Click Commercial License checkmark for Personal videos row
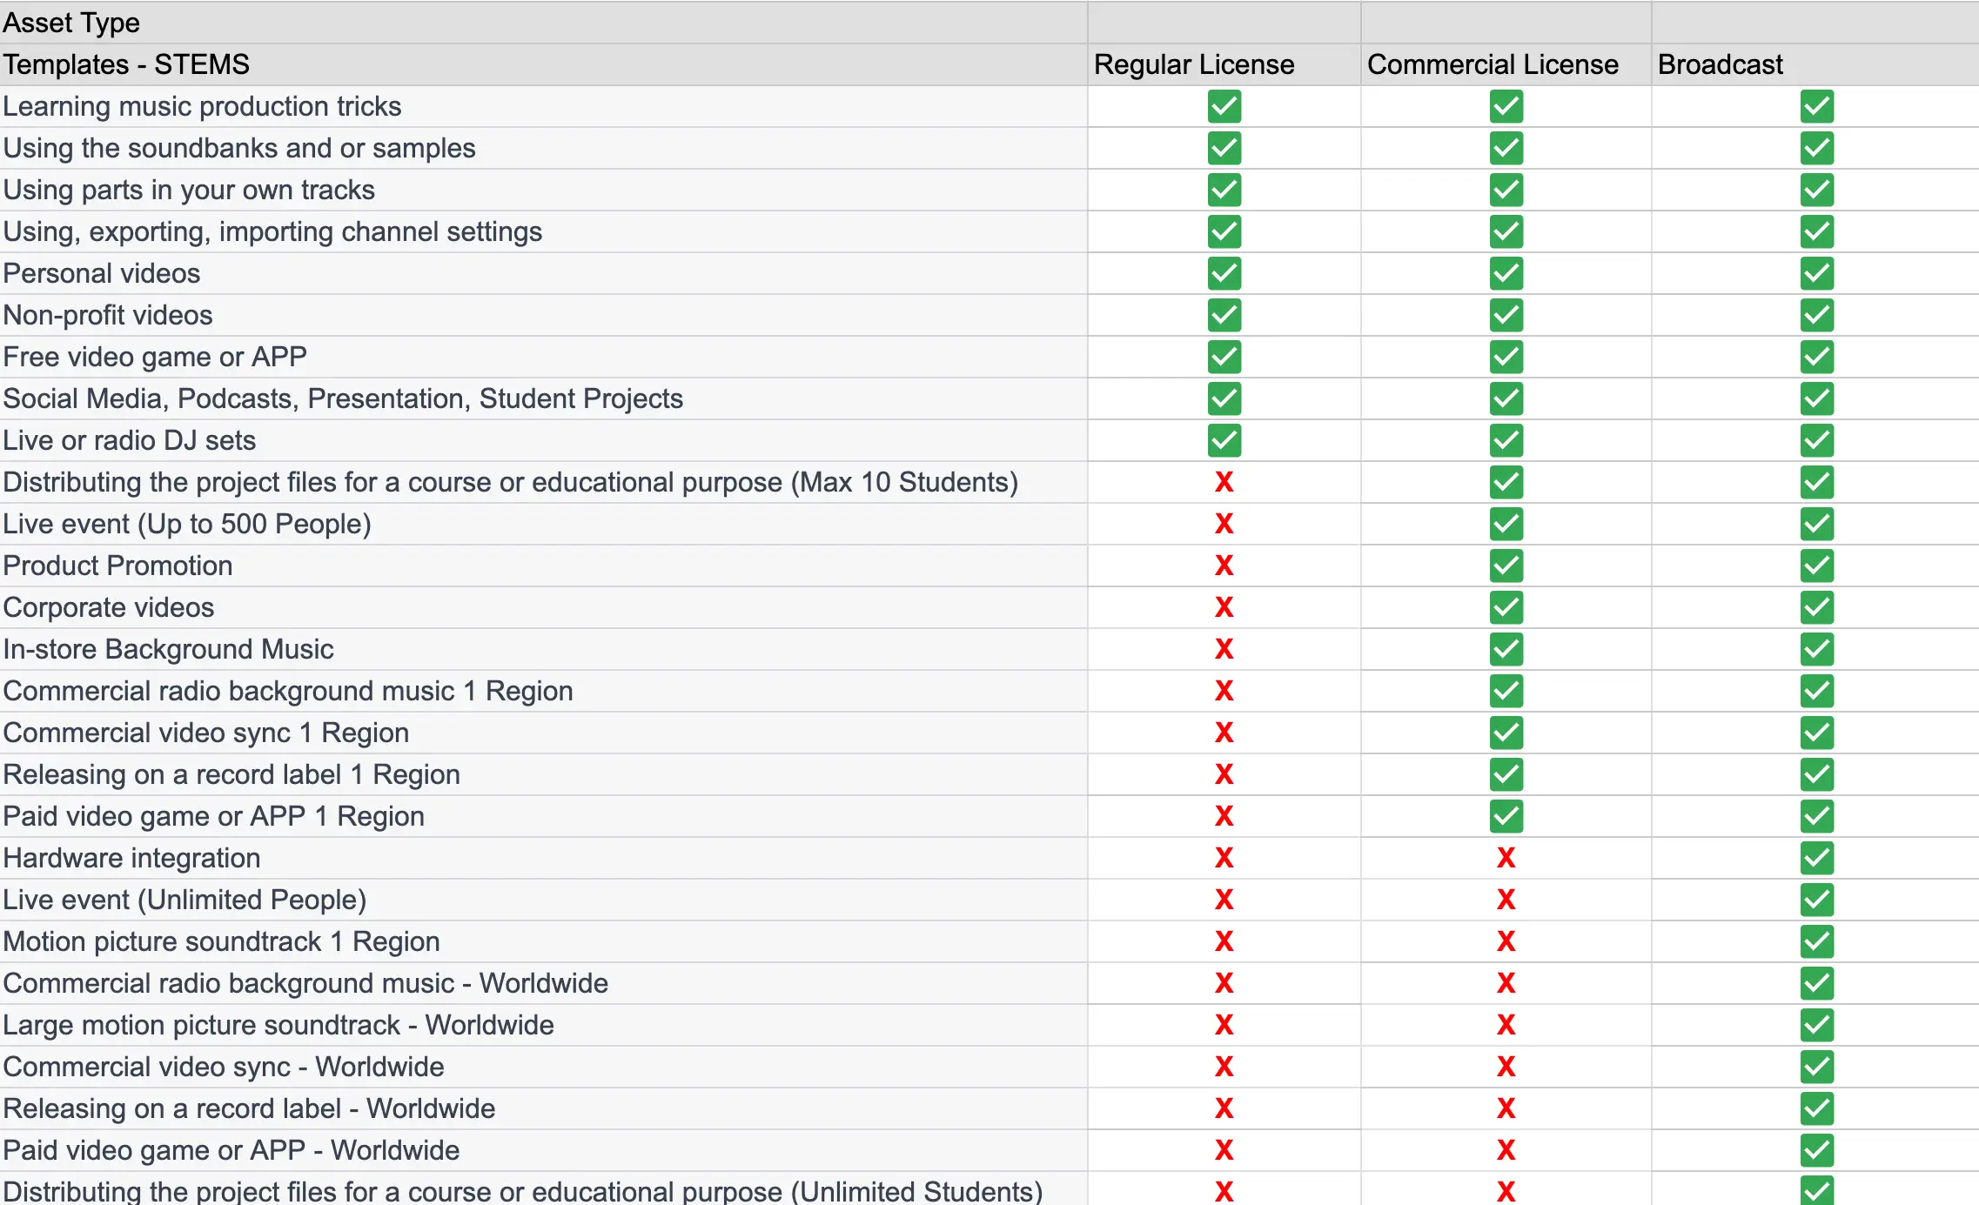 click(x=1506, y=274)
